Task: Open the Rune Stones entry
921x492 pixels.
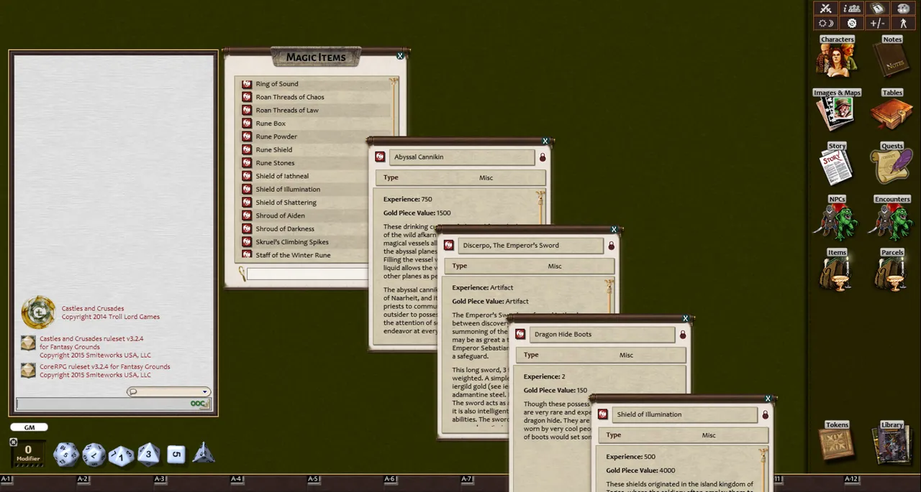Action: click(275, 163)
